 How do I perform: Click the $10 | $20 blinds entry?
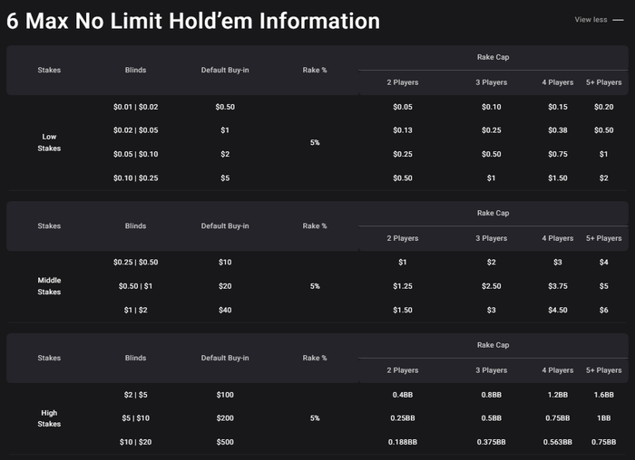click(x=136, y=442)
